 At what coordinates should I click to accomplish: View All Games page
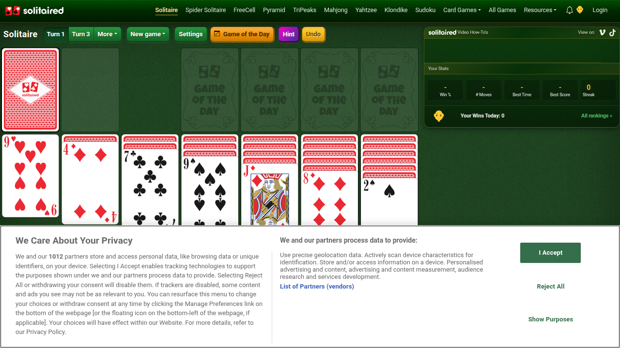(x=502, y=10)
